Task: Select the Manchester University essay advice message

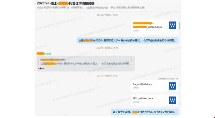Action: 127,41
